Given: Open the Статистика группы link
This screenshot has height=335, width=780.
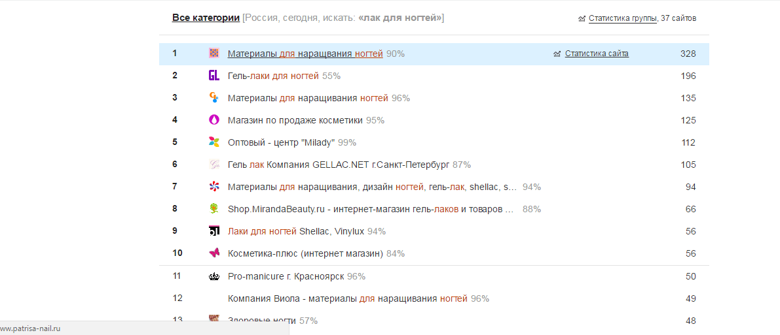Looking at the screenshot, I should (623, 18).
